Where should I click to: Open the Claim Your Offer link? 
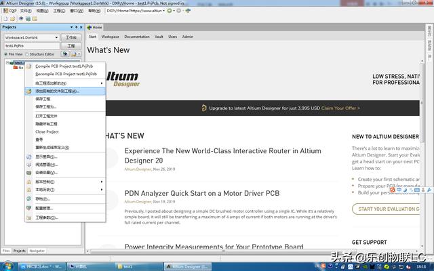click(x=340, y=108)
